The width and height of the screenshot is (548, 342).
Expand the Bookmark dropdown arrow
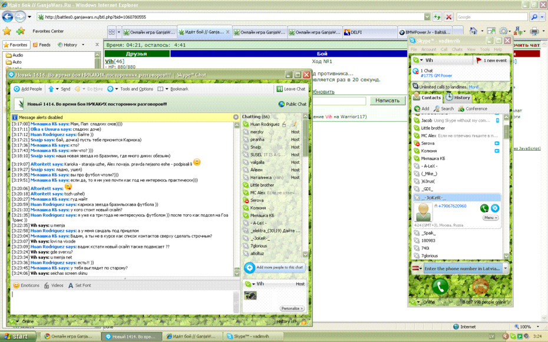(167, 89)
